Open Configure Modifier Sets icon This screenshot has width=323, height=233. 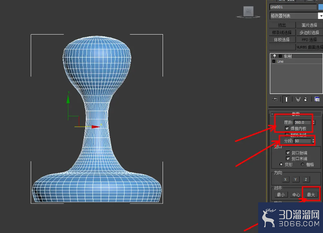[x=317, y=99]
